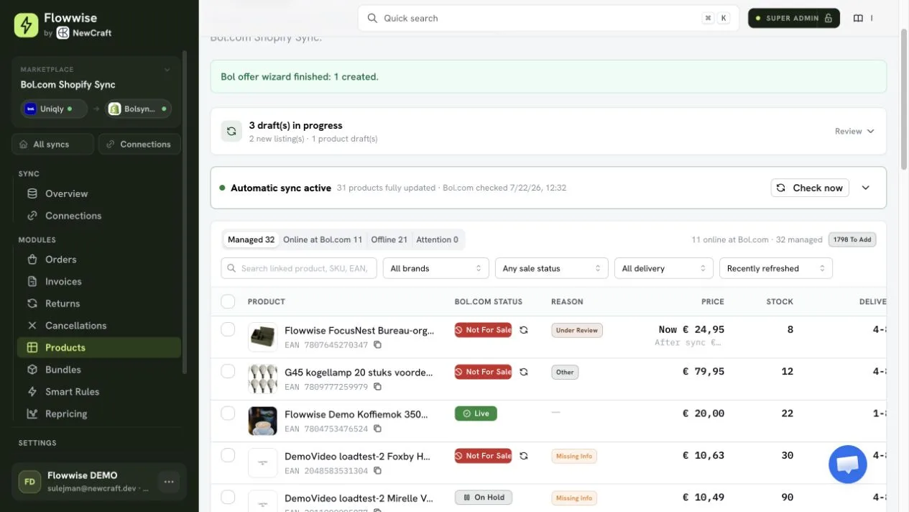This screenshot has width=909, height=512.
Task: Refresh status for Flowwise FocusNest Bureau-org row
Action: (x=524, y=330)
